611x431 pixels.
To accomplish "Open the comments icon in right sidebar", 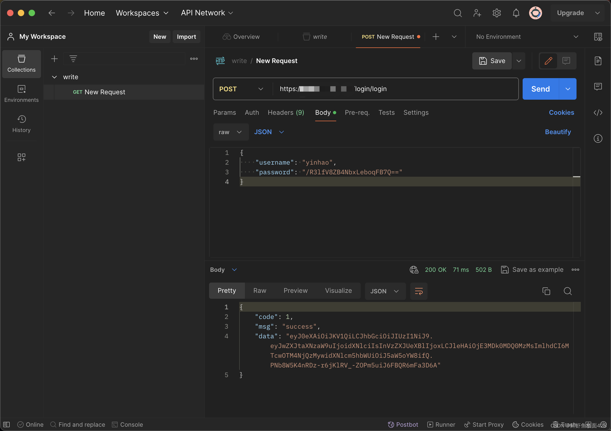I will pyautogui.click(x=598, y=87).
